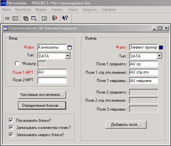Uncheck Записывать индекс блока checkbox
Screen dimensions: 171x146
coord(11,135)
